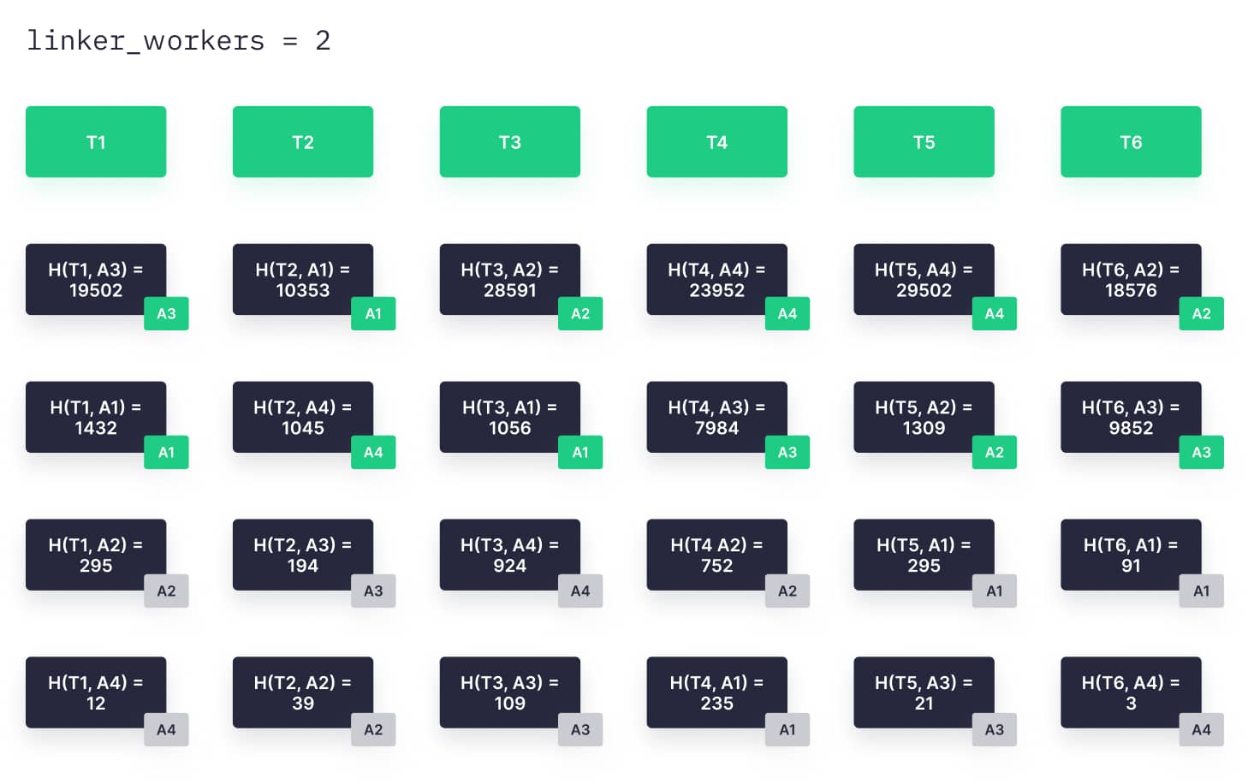The height and width of the screenshot is (784, 1248).
Task: Select gray A3 badge on H(T3, A3)
Action: coord(580,729)
